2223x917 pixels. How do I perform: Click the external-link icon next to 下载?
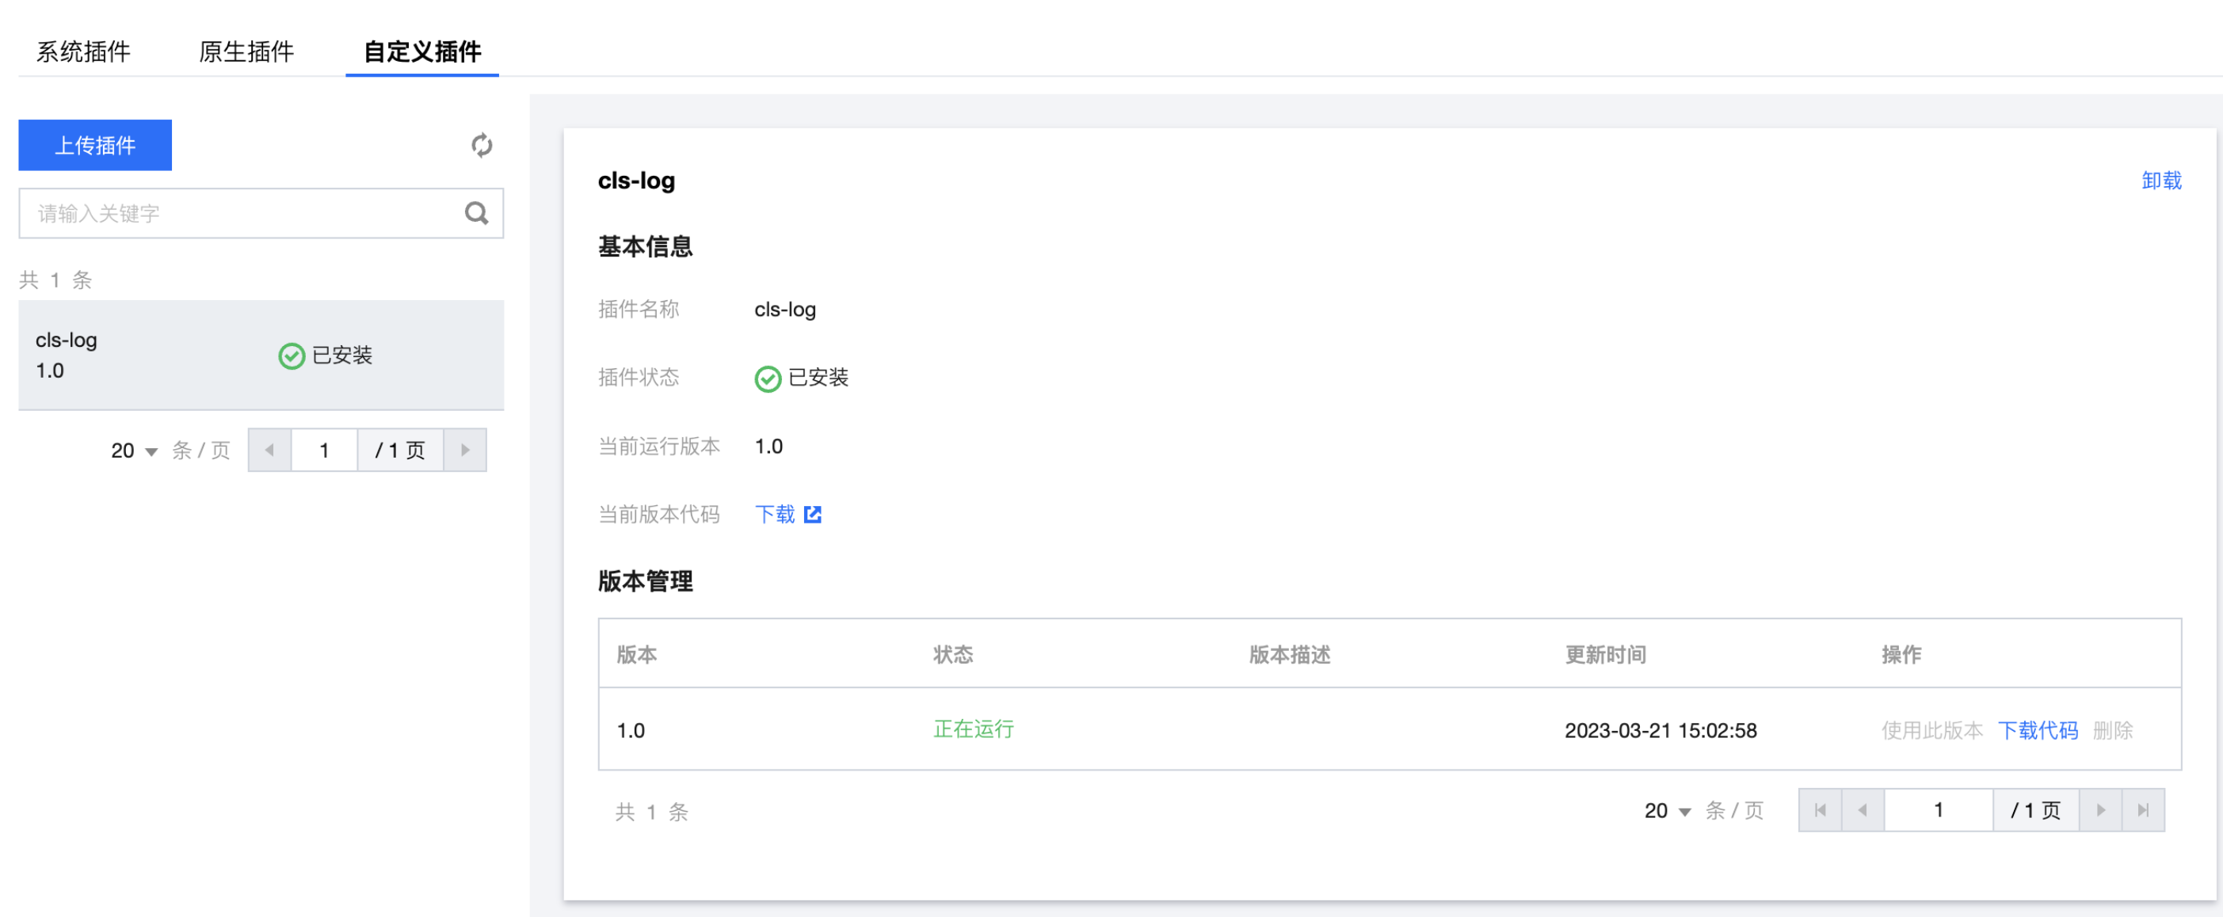812,514
